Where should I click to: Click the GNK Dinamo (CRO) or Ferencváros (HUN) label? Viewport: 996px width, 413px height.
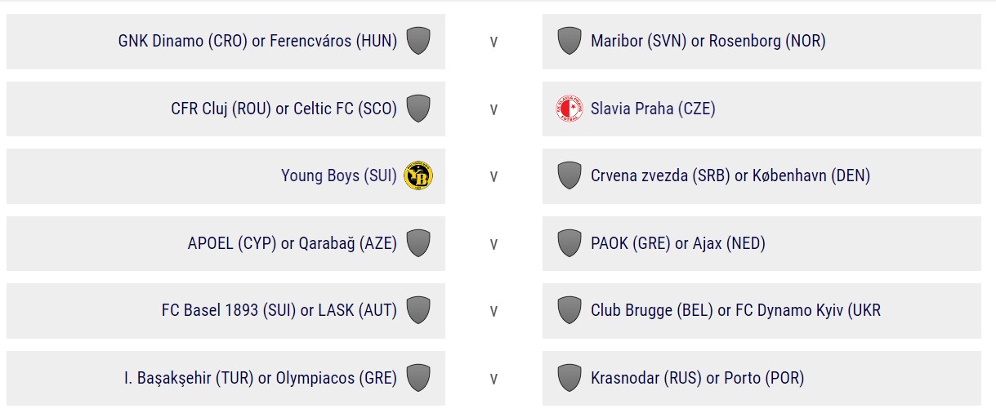pos(258,41)
